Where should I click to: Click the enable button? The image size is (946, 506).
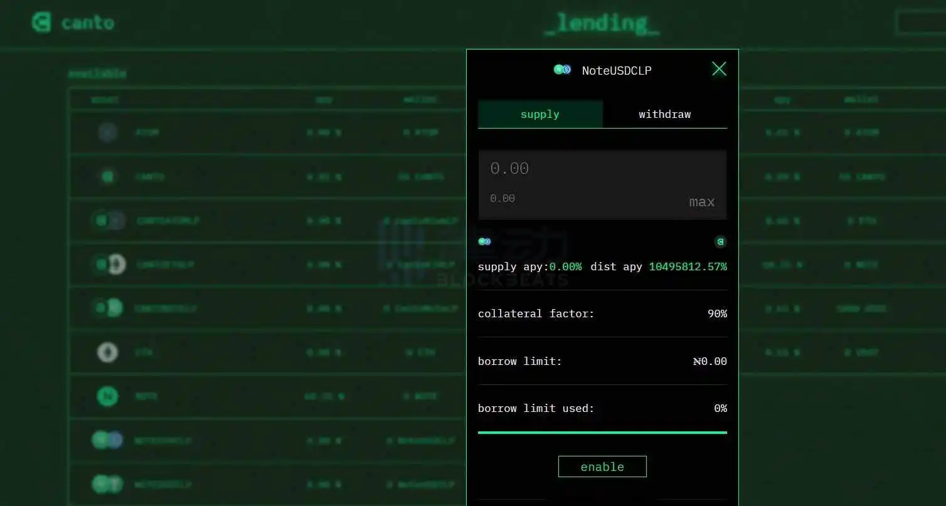pyautogui.click(x=602, y=466)
